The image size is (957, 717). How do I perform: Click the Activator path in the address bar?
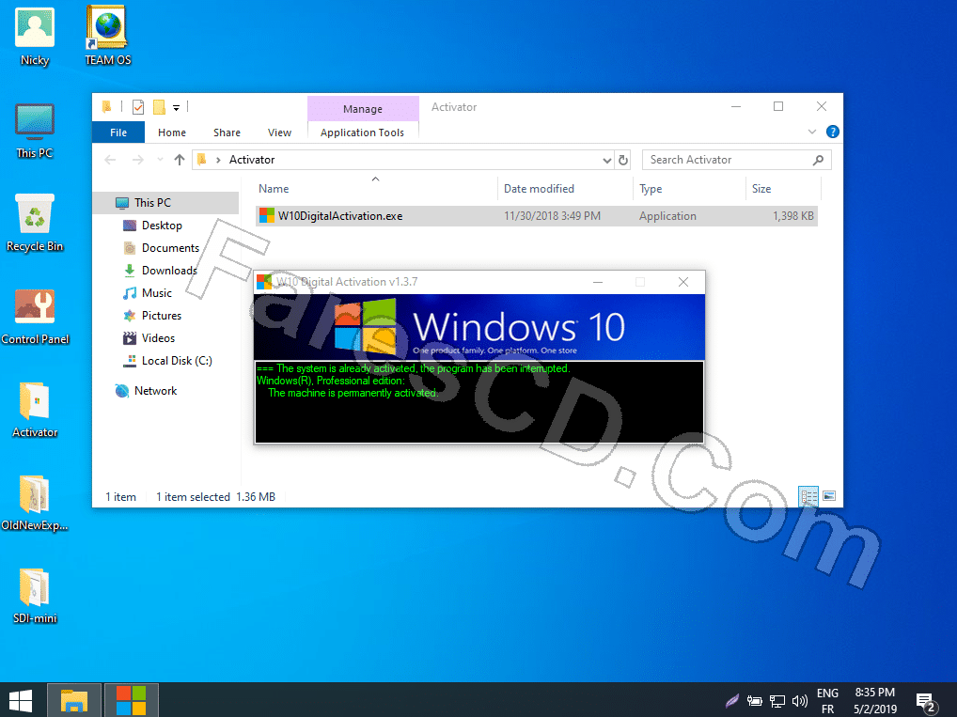tap(252, 160)
